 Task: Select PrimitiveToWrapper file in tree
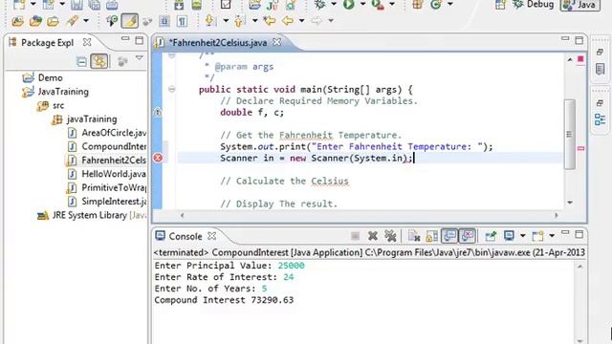pyautogui.click(x=106, y=187)
